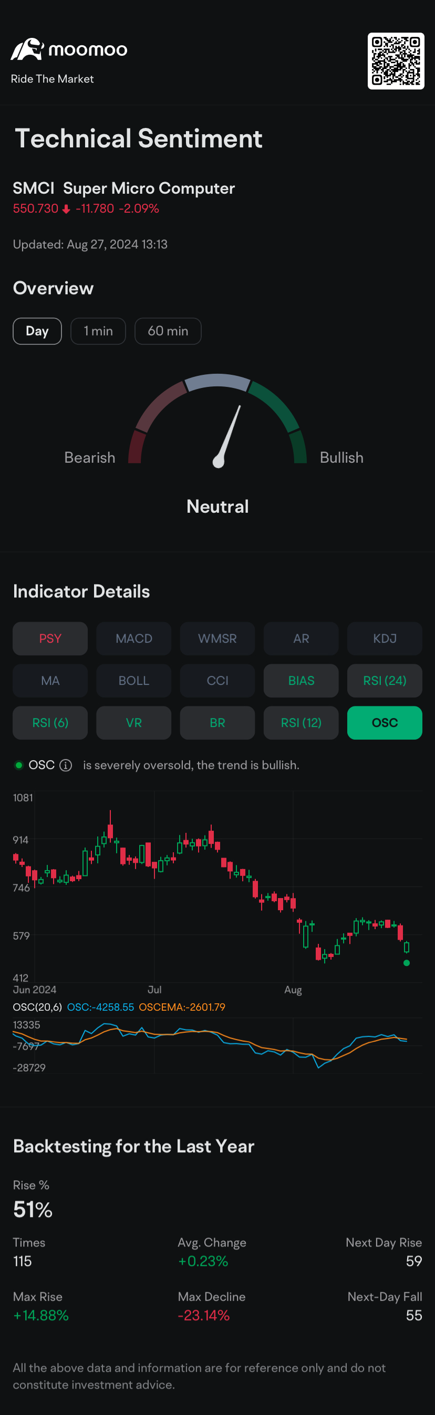
Task: Tap the green OSC status dot
Action: click(18, 765)
